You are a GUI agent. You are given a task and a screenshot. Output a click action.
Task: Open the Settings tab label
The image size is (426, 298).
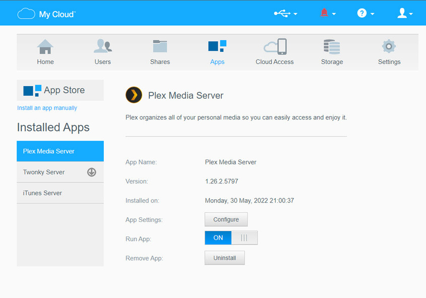(389, 62)
